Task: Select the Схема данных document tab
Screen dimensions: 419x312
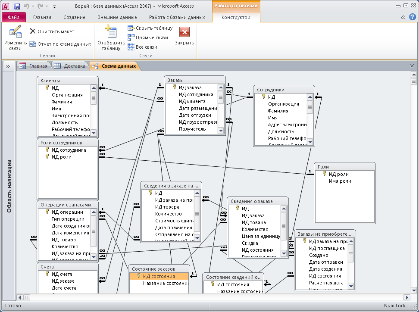Action: [x=114, y=66]
